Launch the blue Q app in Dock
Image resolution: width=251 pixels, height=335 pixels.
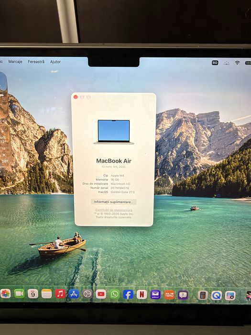click(217, 296)
